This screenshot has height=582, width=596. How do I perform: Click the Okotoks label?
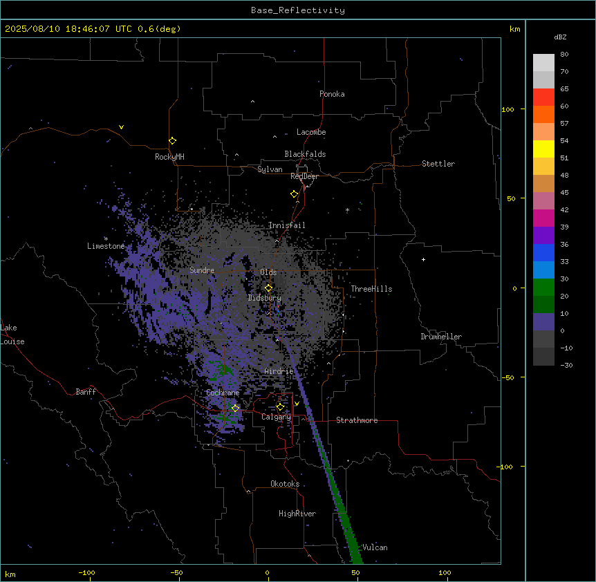pyautogui.click(x=285, y=484)
